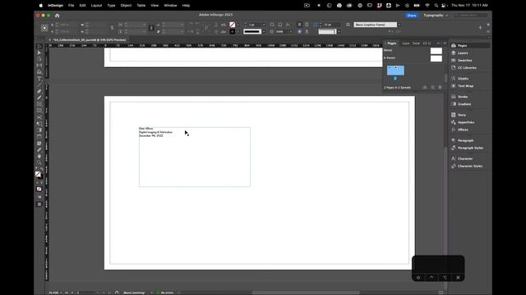Select the Gradient Swatch tool

click(x=39, y=130)
